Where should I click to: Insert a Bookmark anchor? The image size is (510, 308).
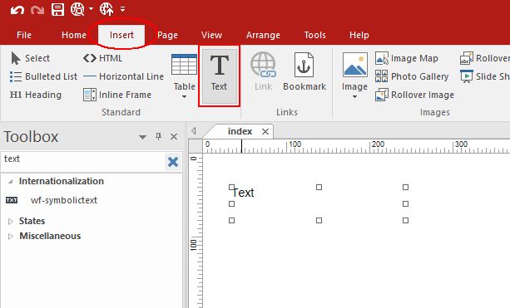coord(305,71)
